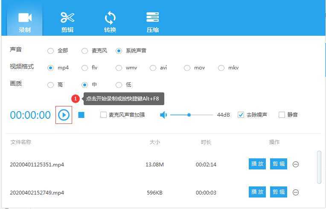Image resolution: width=326 pixels, height=209 pixels.
Task: Click the 时长 column header
Action: click(206, 142)
